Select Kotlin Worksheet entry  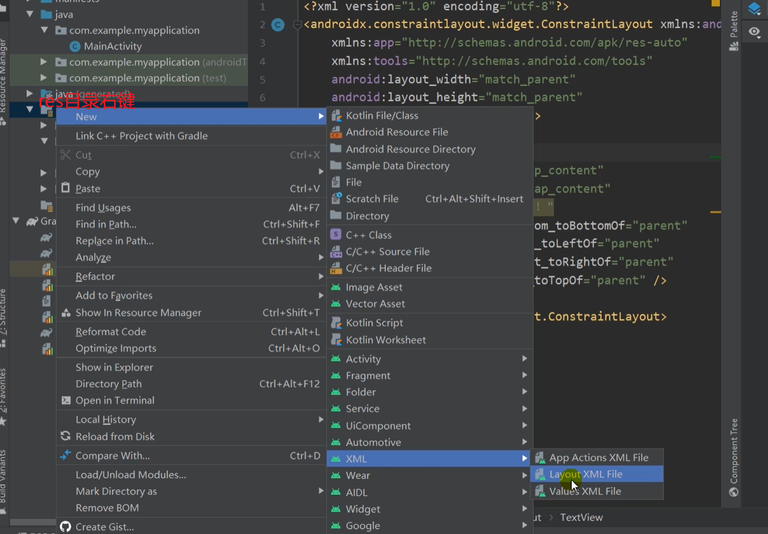(430, 340)
